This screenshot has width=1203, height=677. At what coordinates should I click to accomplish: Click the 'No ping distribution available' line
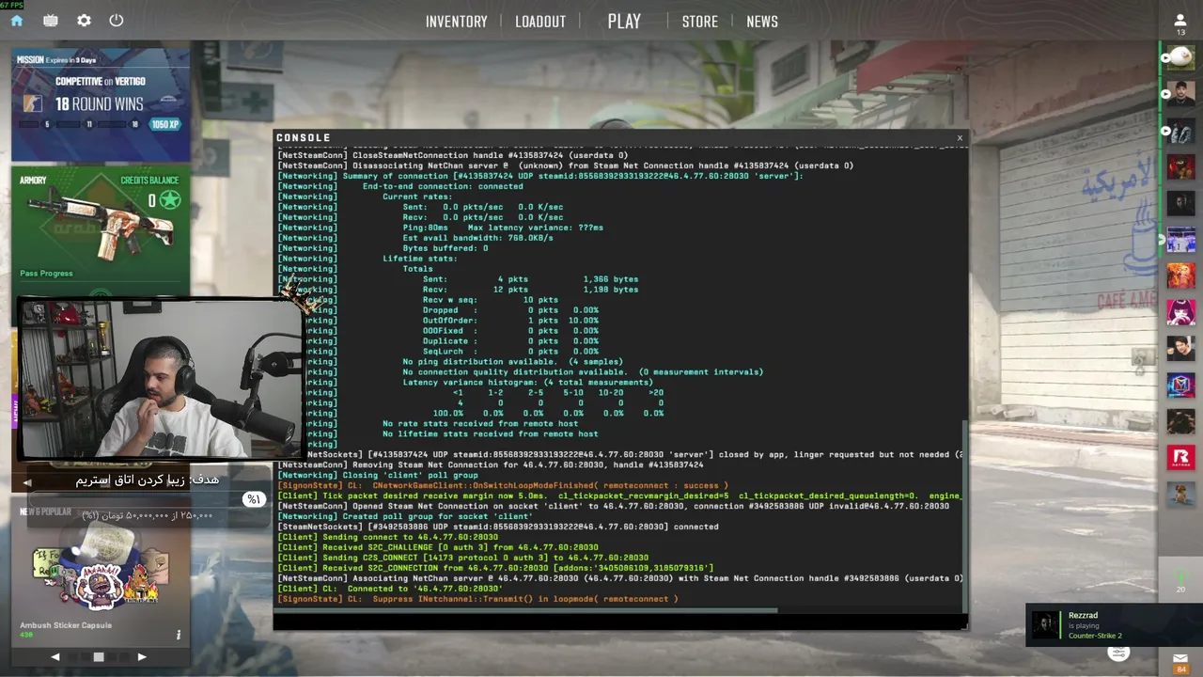pyautogui.click(x=512, y=362)
